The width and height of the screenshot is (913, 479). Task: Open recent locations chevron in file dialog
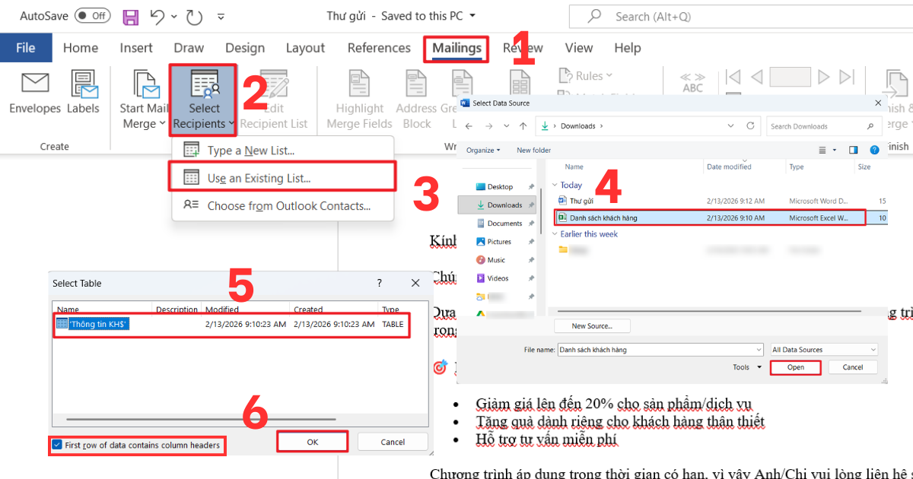pyautogui.click(x=505, y=125)
